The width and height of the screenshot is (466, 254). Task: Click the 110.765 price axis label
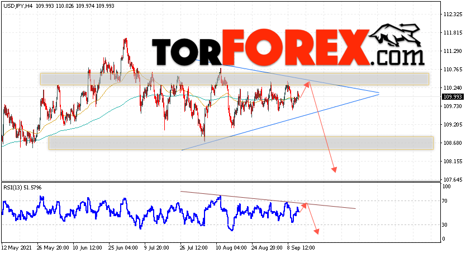453,70
